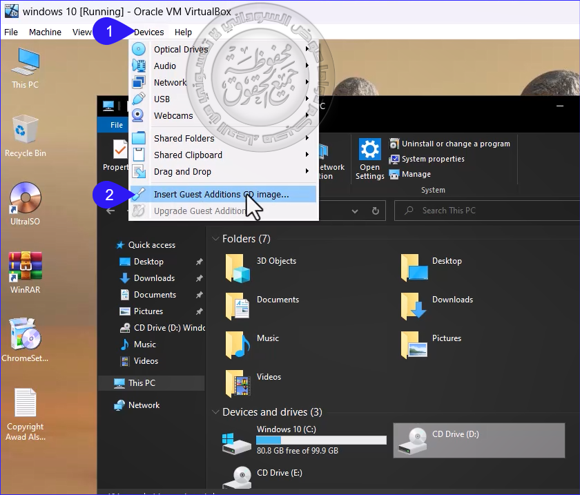Viewport: 580px width, 495px height.
Task: Open the UltraISO desktop shortcut
Action: (25, 199)
